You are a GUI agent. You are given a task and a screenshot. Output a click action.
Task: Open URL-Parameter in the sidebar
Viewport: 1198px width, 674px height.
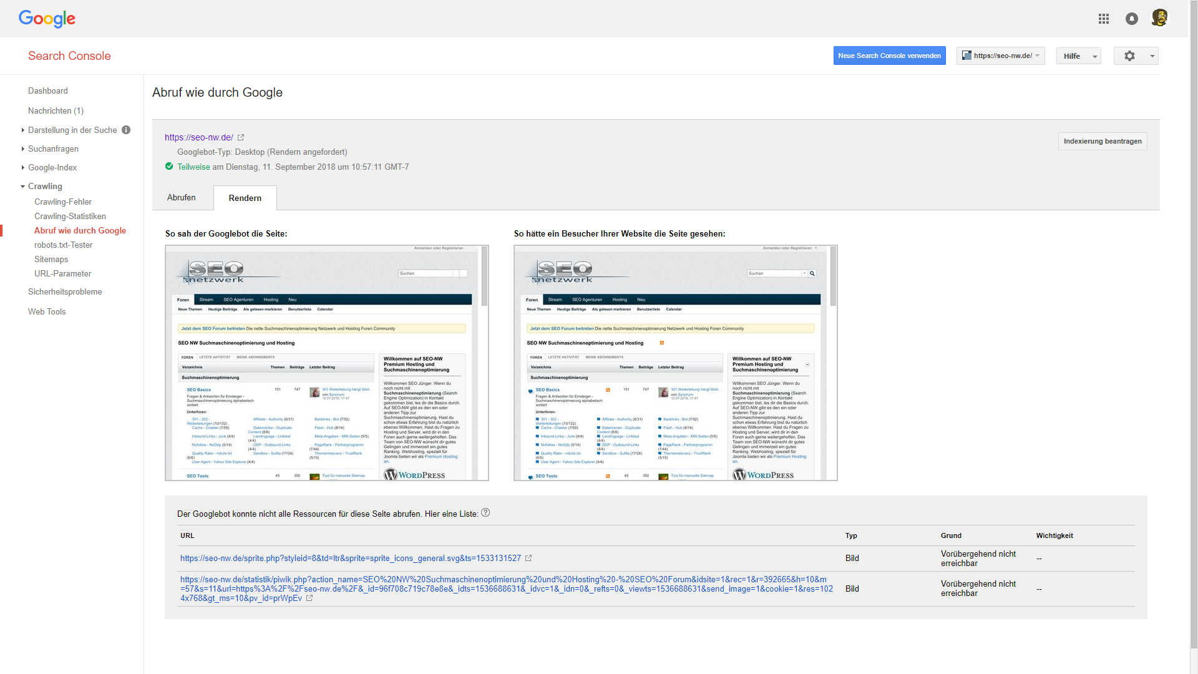pyautogui.click(x=62, y=273)
